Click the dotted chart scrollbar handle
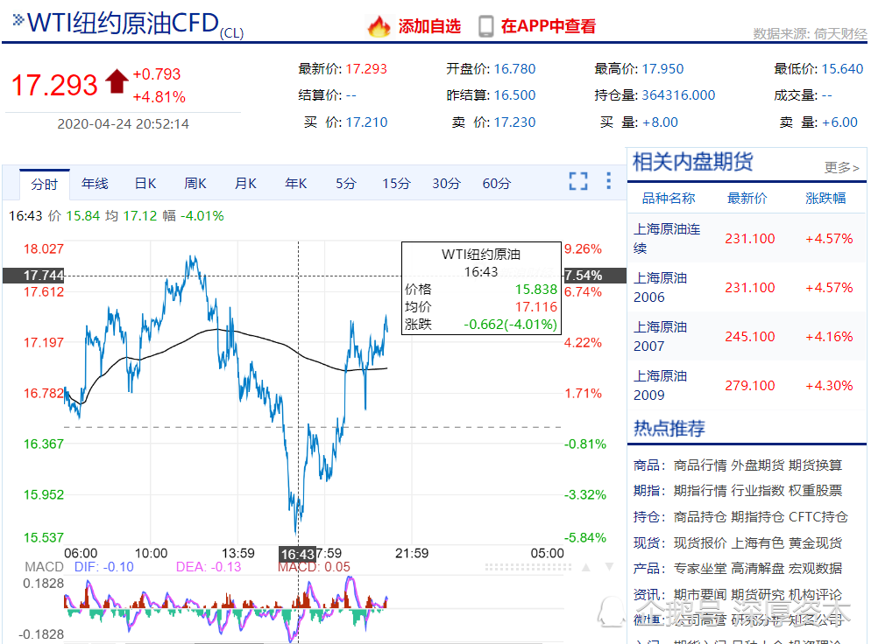 point(528,567)
